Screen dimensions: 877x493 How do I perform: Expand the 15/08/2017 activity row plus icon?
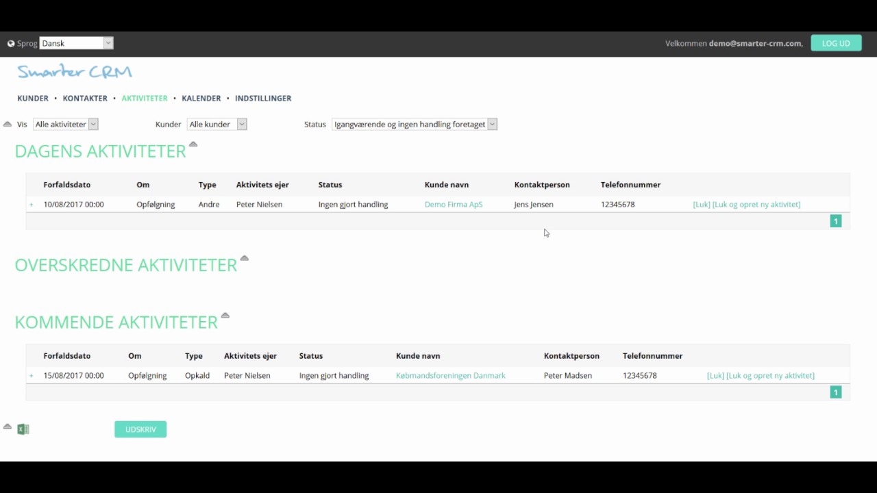(31, 375)
